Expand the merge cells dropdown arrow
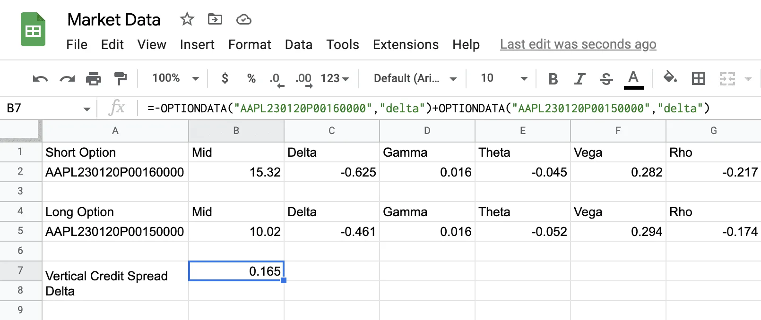This screenshot has width=761, height=320. pyautogui.click(x=748, y=79)
